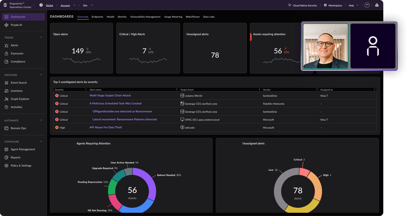This screenshot has width=409, height=216.
Task: Open the Help dropdown menu
Action: click(x=353, y=5)
